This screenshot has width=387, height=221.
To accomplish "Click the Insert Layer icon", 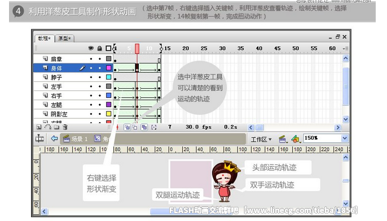I will pos(39,127).
